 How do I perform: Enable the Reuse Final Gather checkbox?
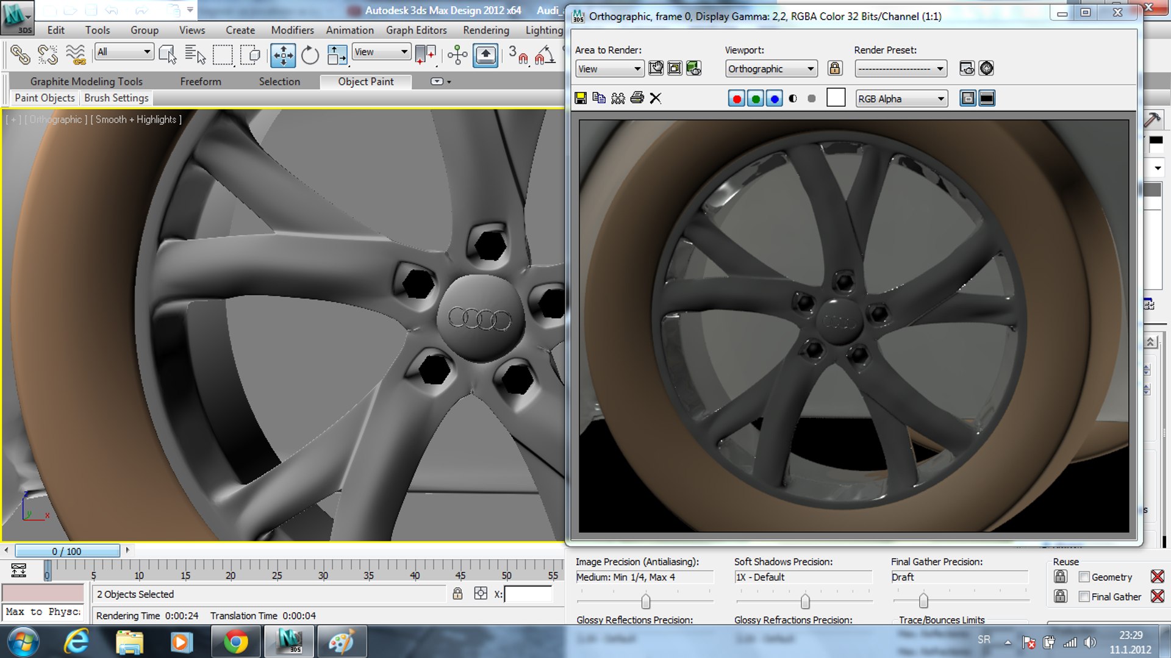[1084, 596]
